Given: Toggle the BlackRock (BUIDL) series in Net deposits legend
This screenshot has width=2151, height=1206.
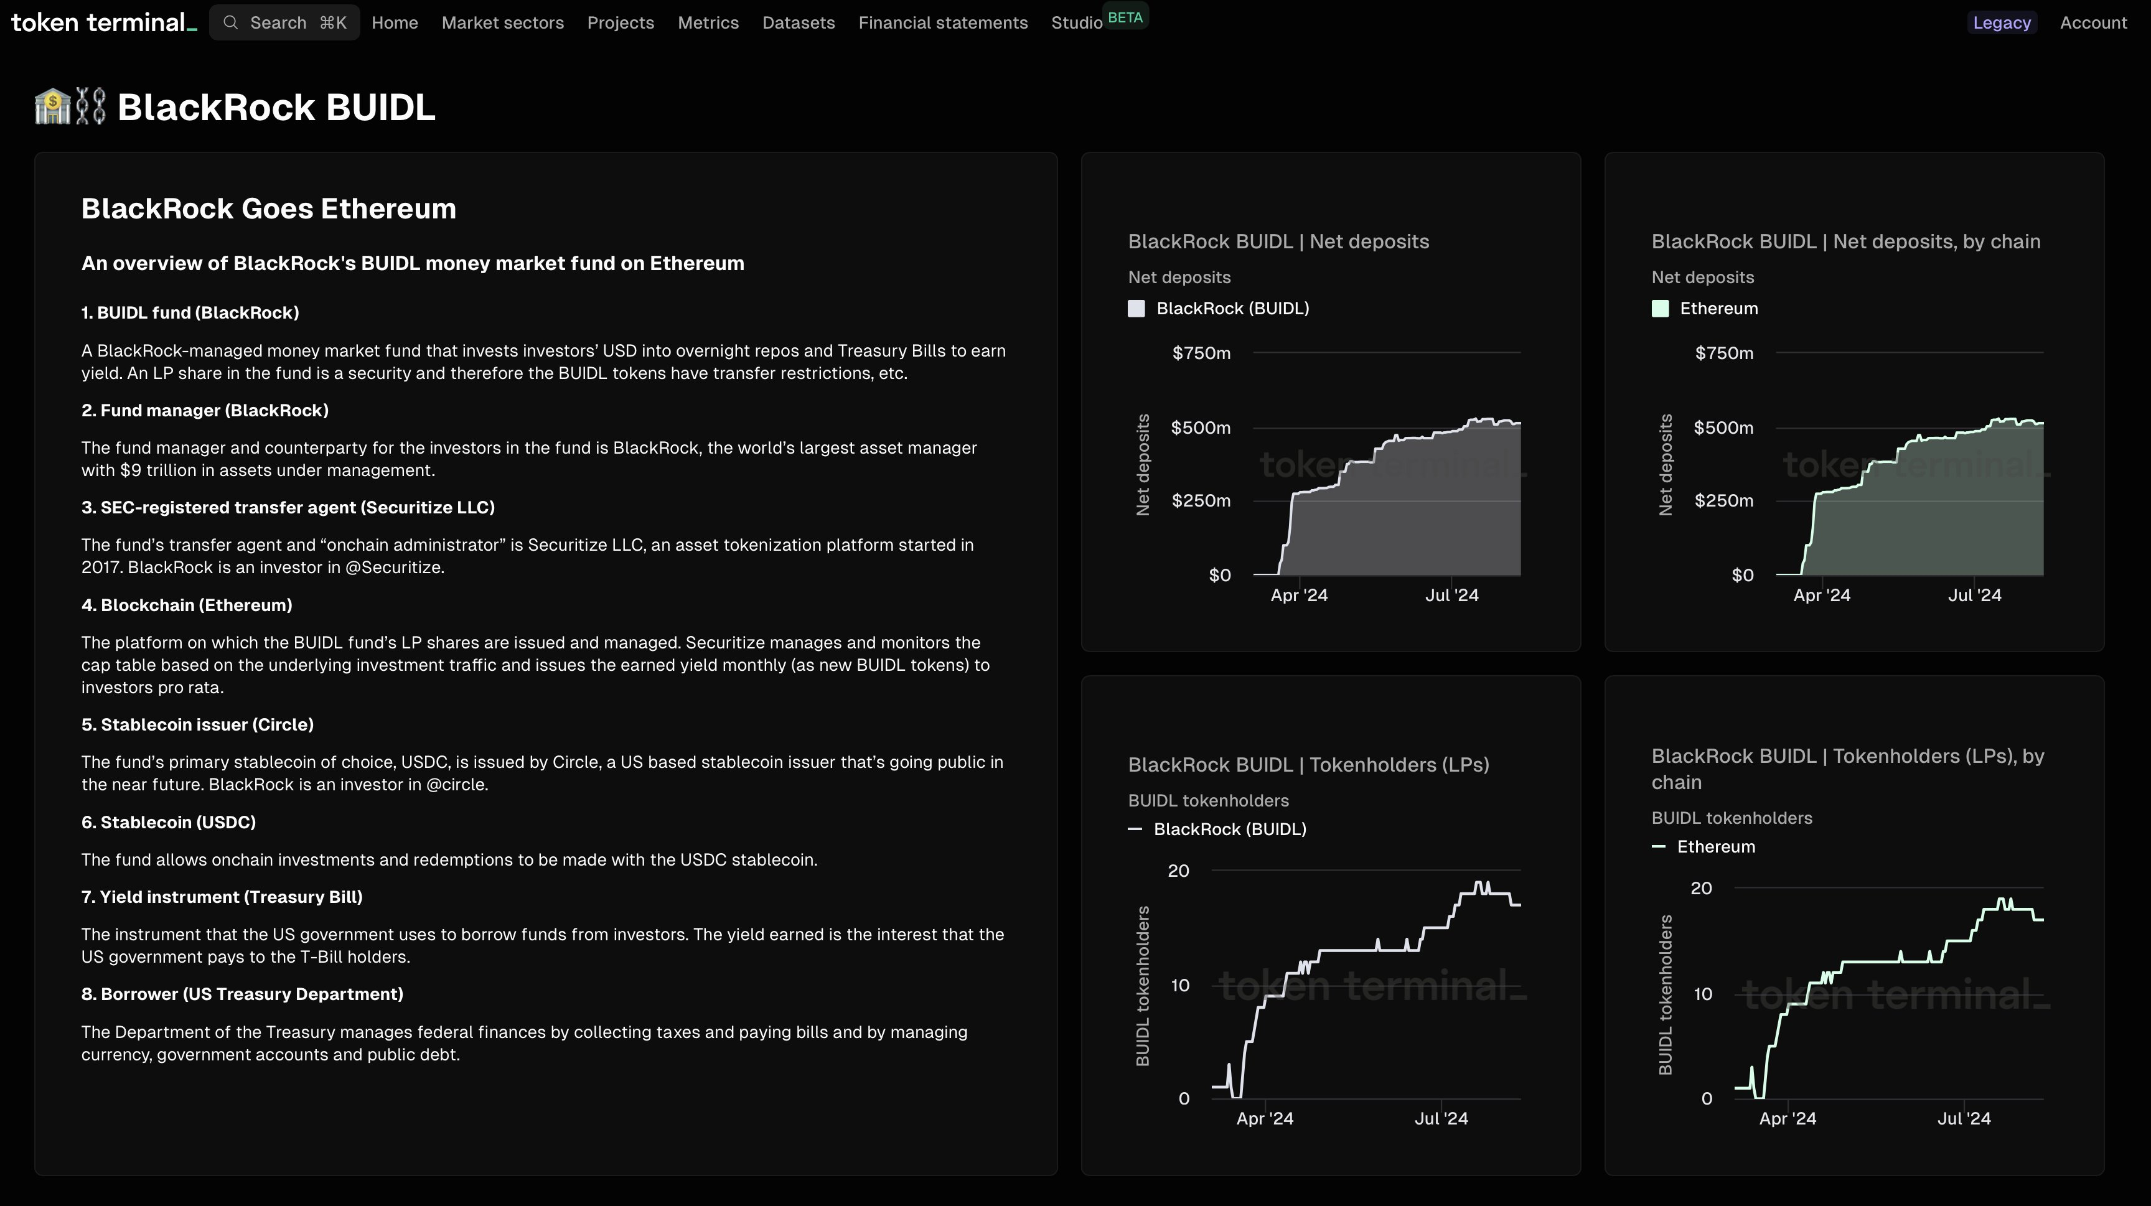Looking at the screenshot, I should click(1232, 309).
